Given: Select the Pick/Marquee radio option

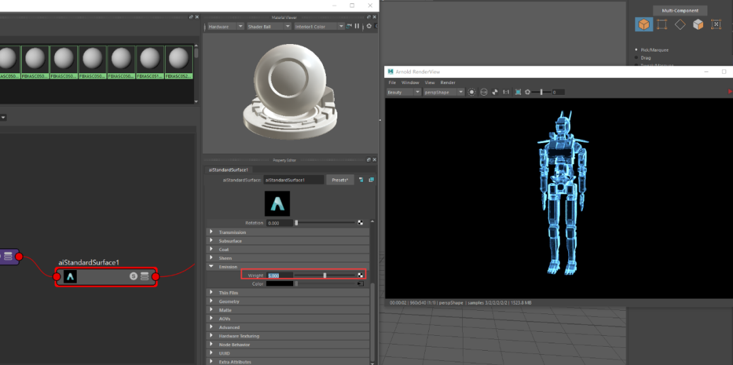Looking at the screenshot, I should [x=637, y=50].
